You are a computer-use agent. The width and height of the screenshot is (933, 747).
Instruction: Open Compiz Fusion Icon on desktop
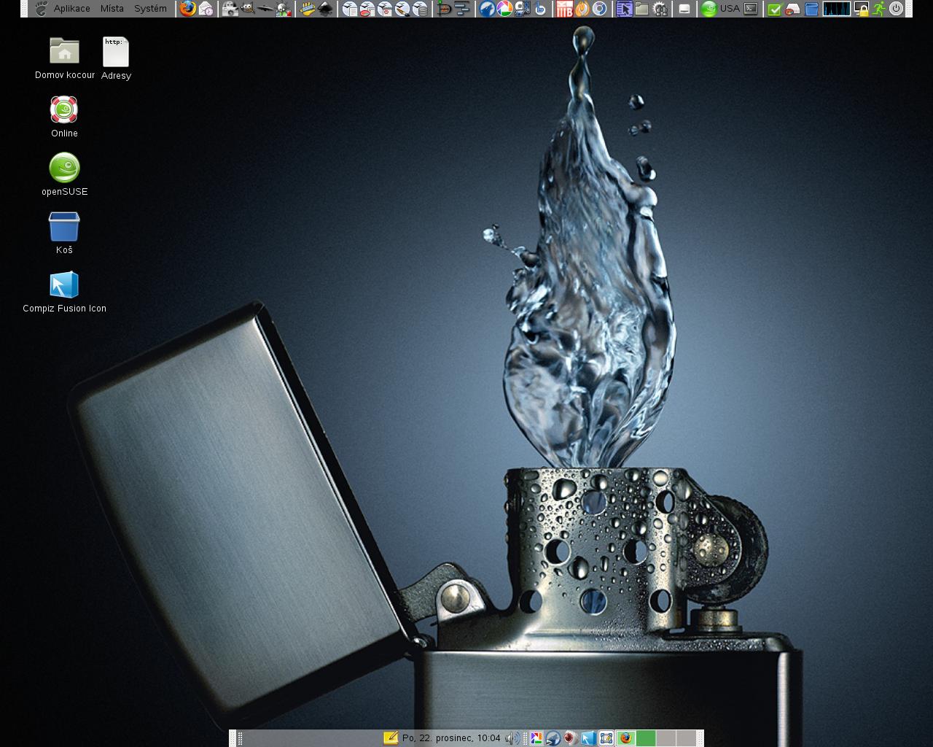click(x=64, y=285)
